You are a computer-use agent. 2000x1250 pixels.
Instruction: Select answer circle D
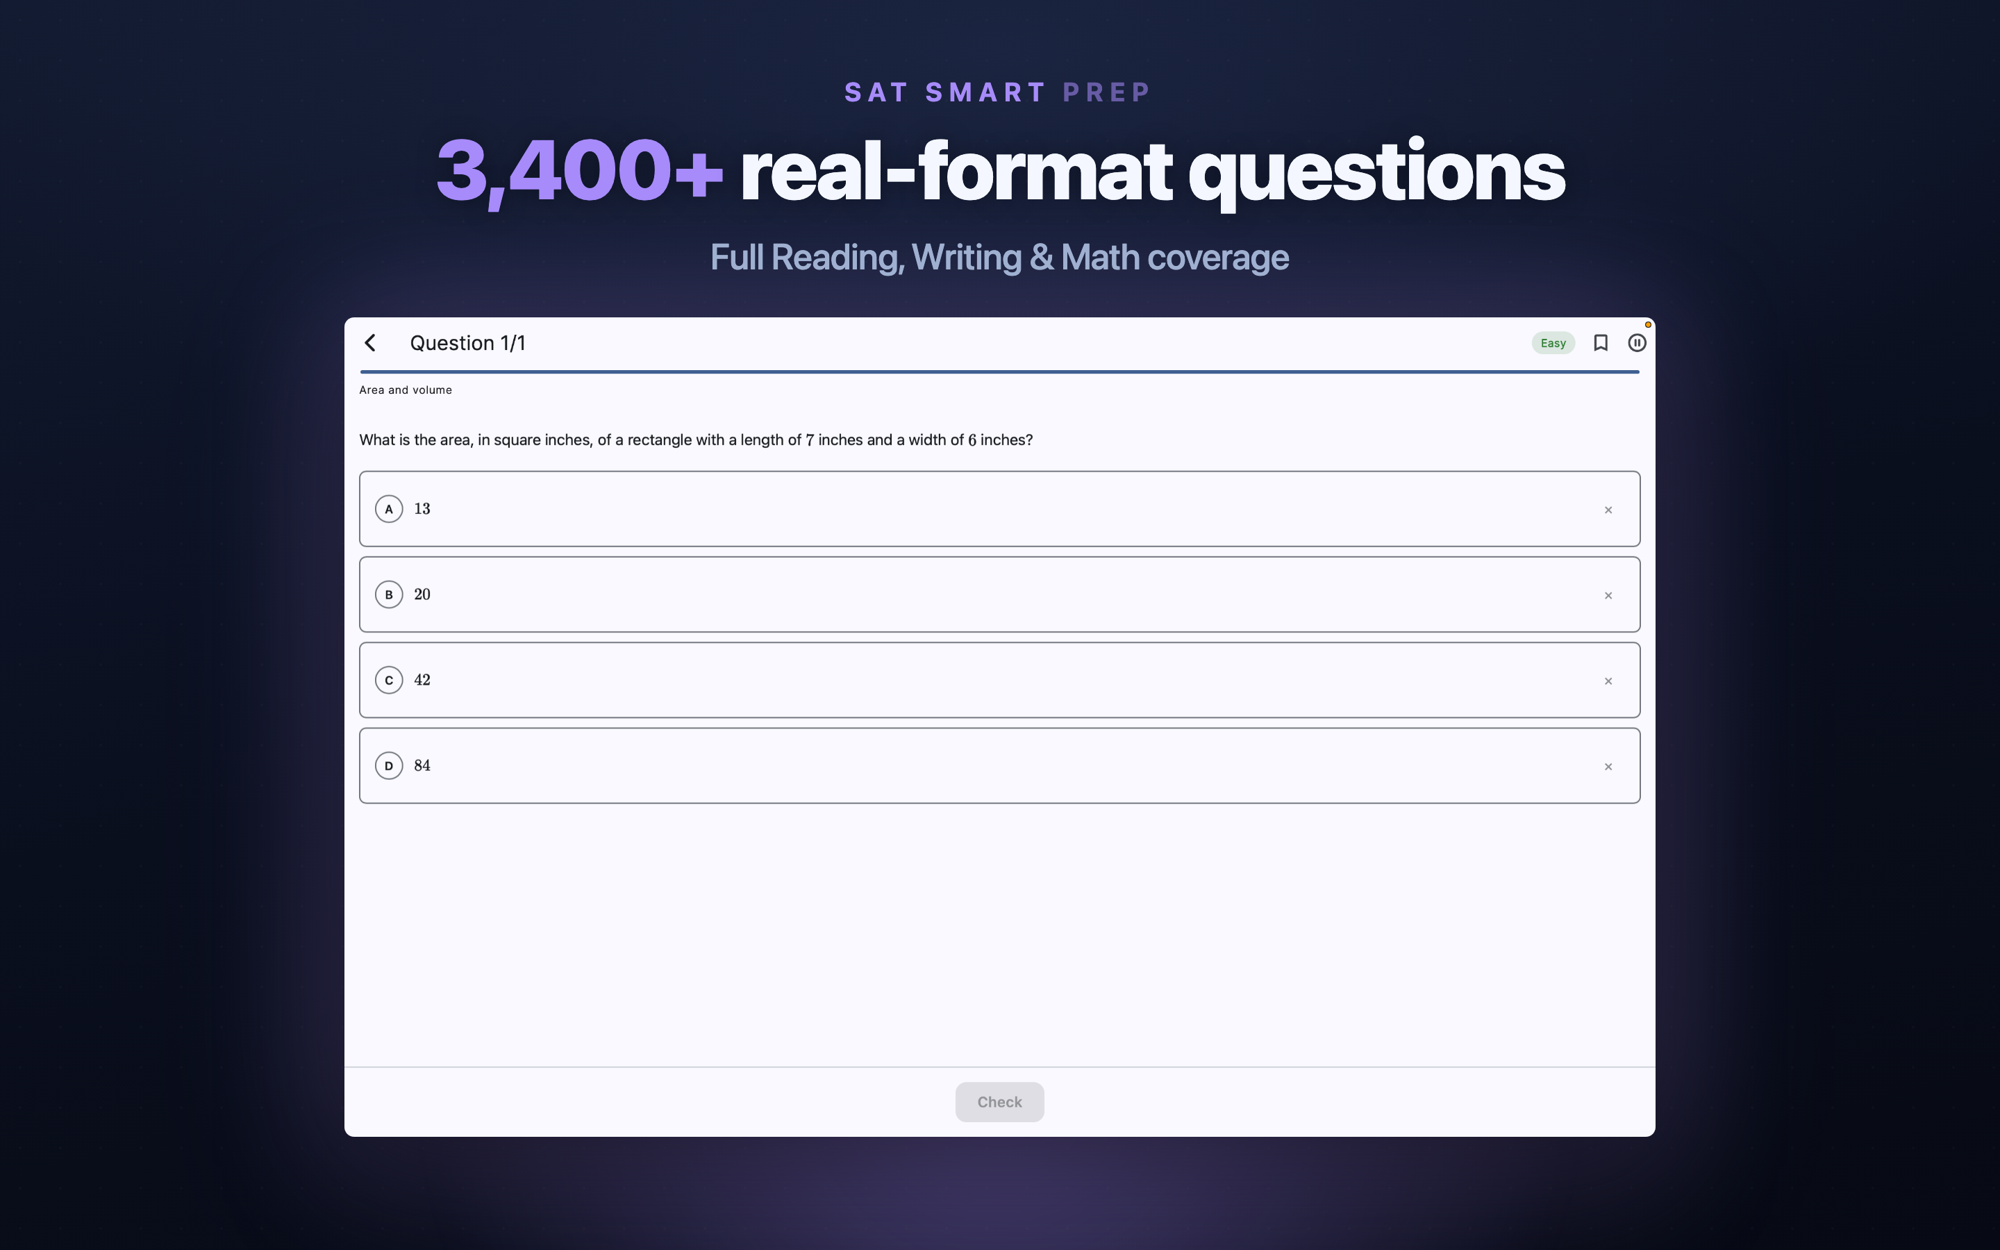tap(390, 765)
